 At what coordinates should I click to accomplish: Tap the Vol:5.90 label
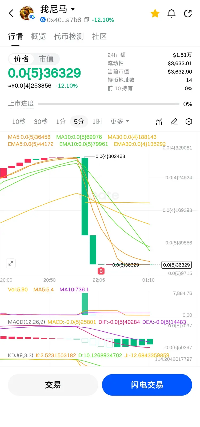click(x=18, y=289)
